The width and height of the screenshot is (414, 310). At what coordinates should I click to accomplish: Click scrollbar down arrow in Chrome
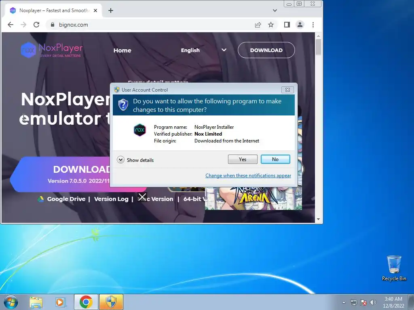pyautogui.click(x=318, y=219)
